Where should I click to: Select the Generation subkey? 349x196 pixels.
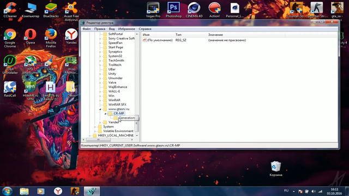pos(127,118)
